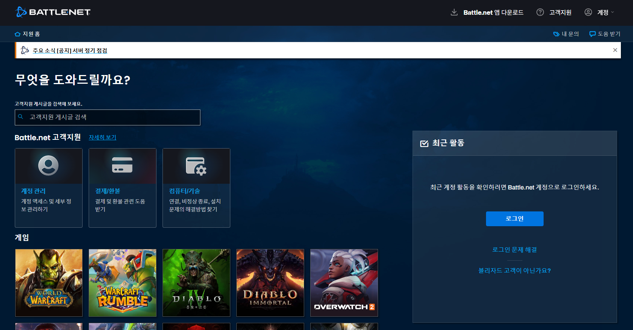Click the chat bubble icon beside 도움 받기
Image resolution: width=633 pixels, height=330 pixels.
pyautogui.click(x=592, y=34)
